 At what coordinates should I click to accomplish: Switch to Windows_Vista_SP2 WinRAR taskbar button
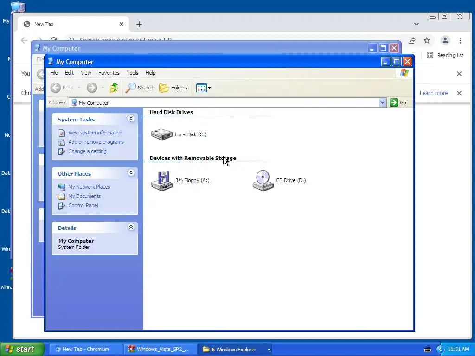click(160, 349)
